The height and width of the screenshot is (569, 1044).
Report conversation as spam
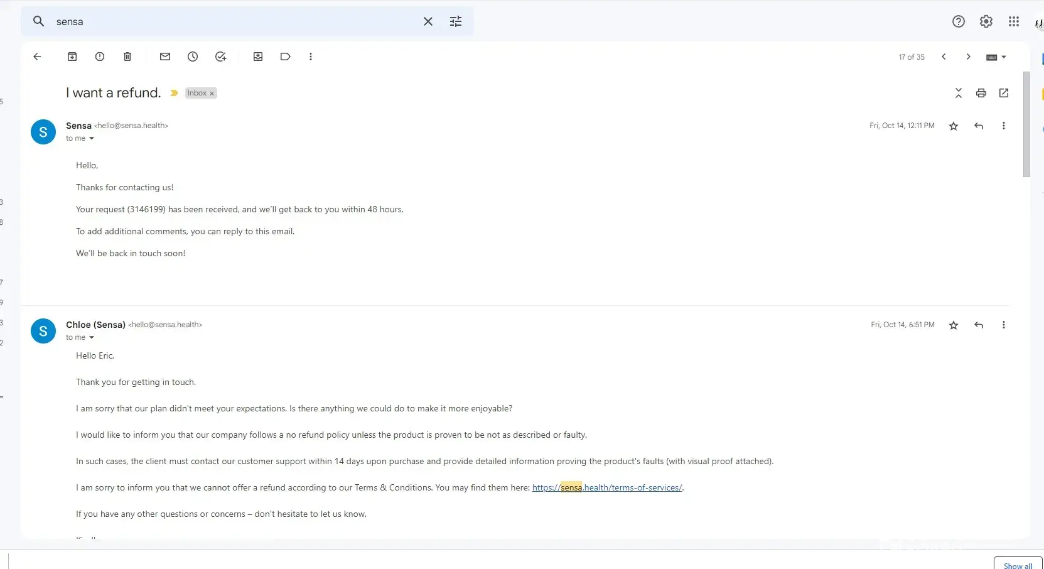(x=100, y=57)
